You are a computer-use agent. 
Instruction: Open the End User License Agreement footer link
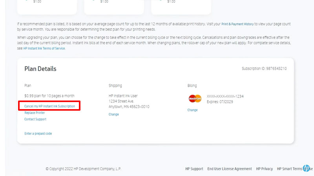coord(230,169)
